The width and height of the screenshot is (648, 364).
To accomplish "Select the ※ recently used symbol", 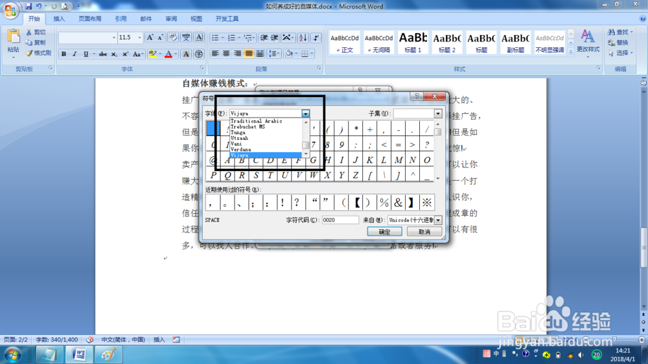I will [426, 203].
